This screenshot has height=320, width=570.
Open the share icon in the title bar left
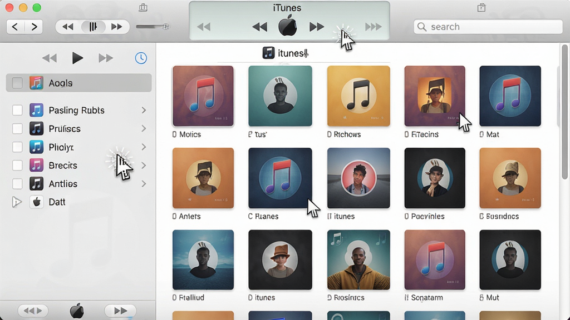pos(143,8)
